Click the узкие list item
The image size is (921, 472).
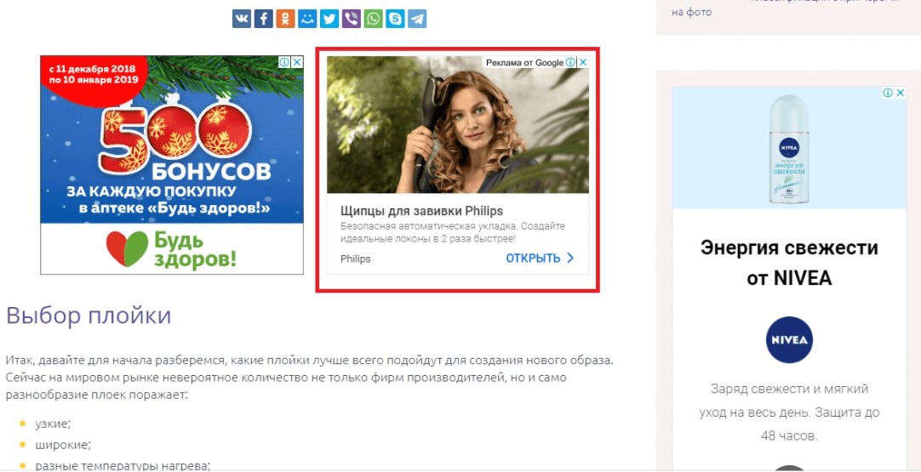point(53,424)
